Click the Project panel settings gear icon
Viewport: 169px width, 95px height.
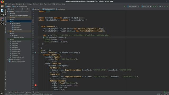click(x=28, y=9)
